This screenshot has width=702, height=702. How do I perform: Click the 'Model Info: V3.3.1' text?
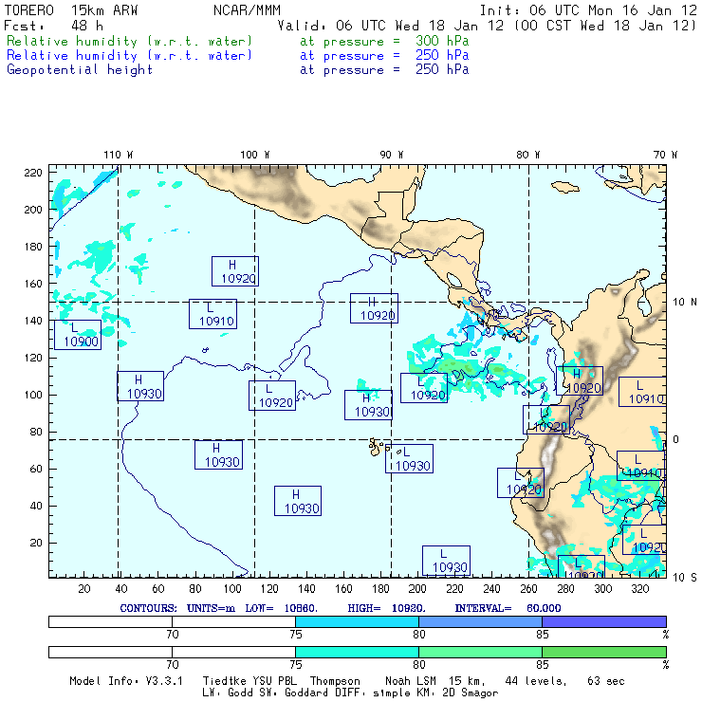126,681
